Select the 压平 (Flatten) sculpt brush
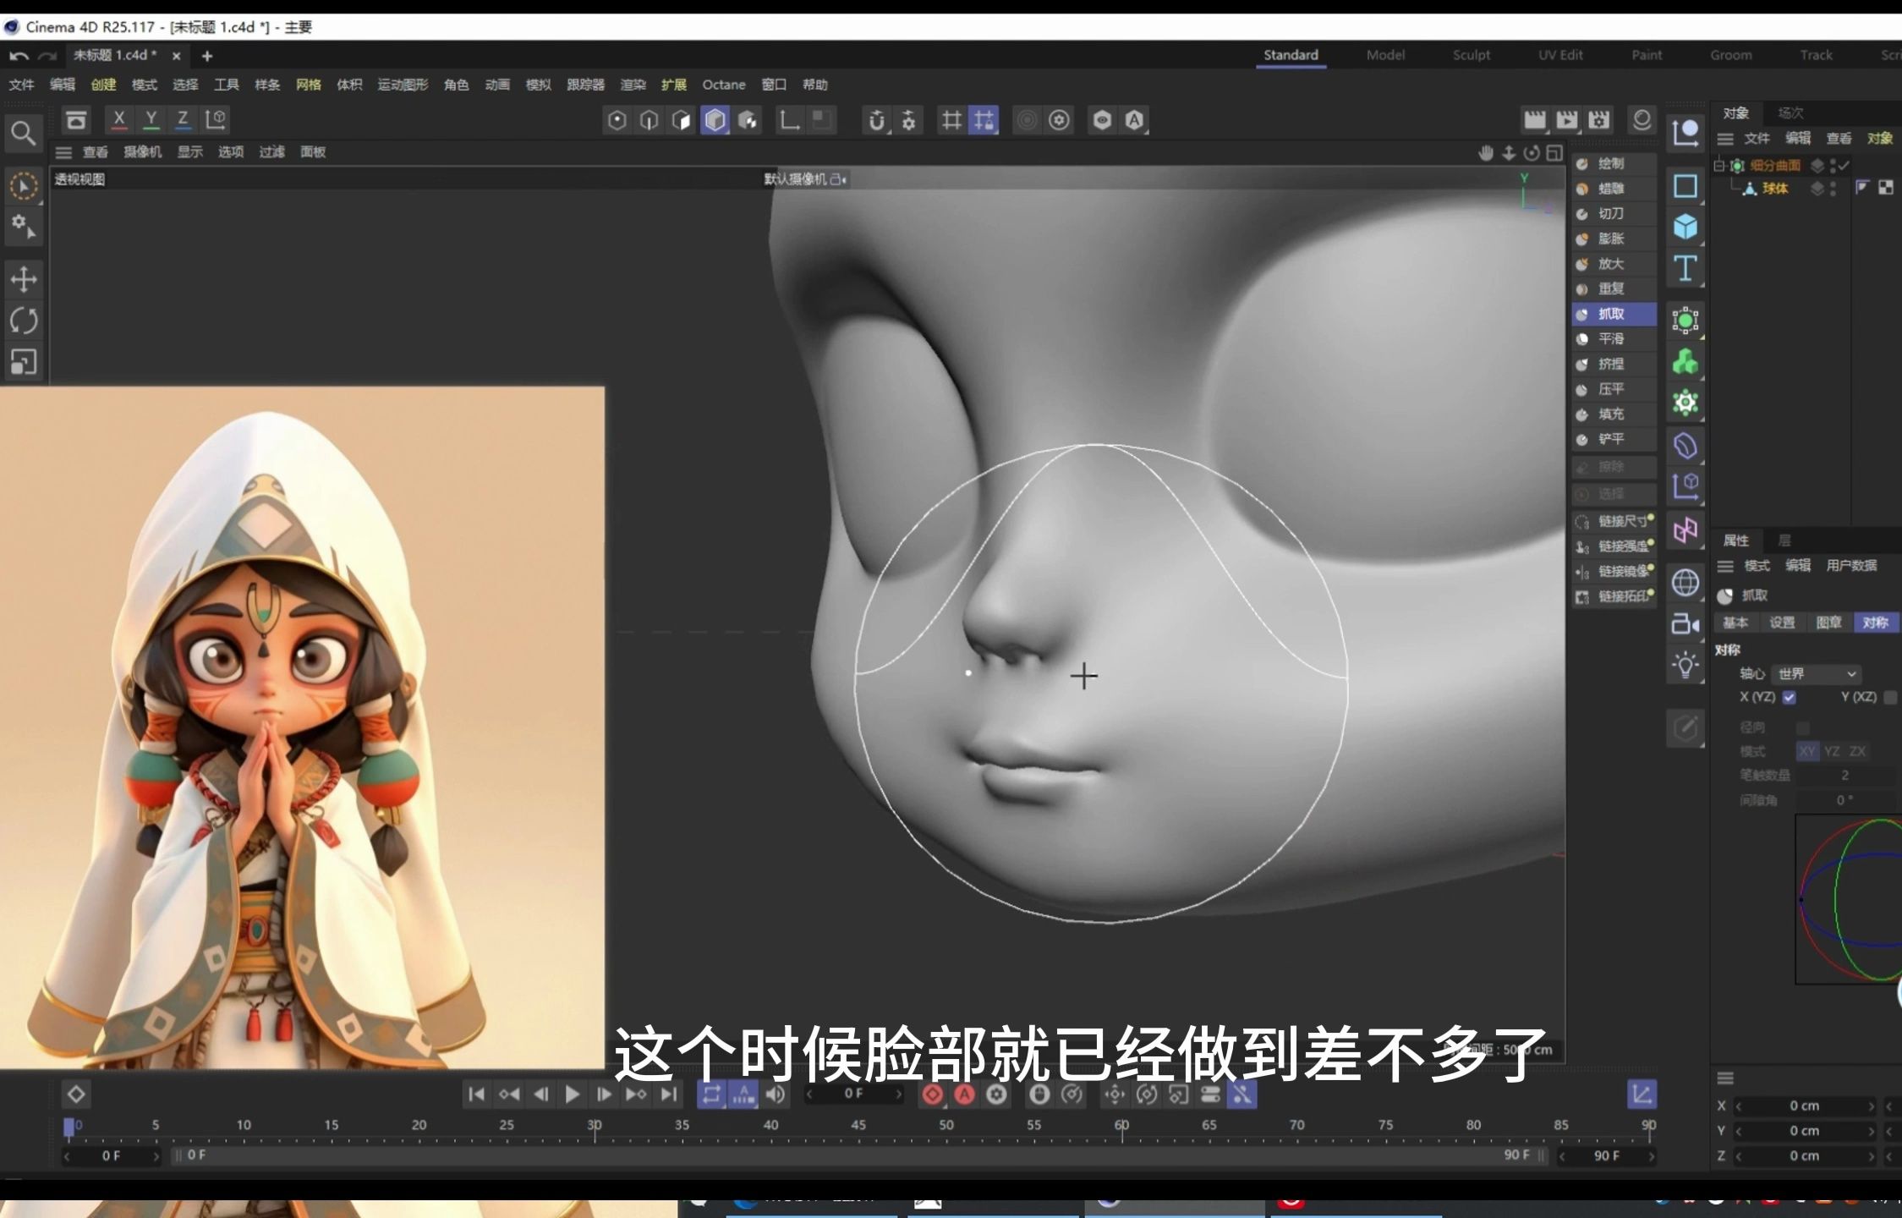 point(1613,389)
